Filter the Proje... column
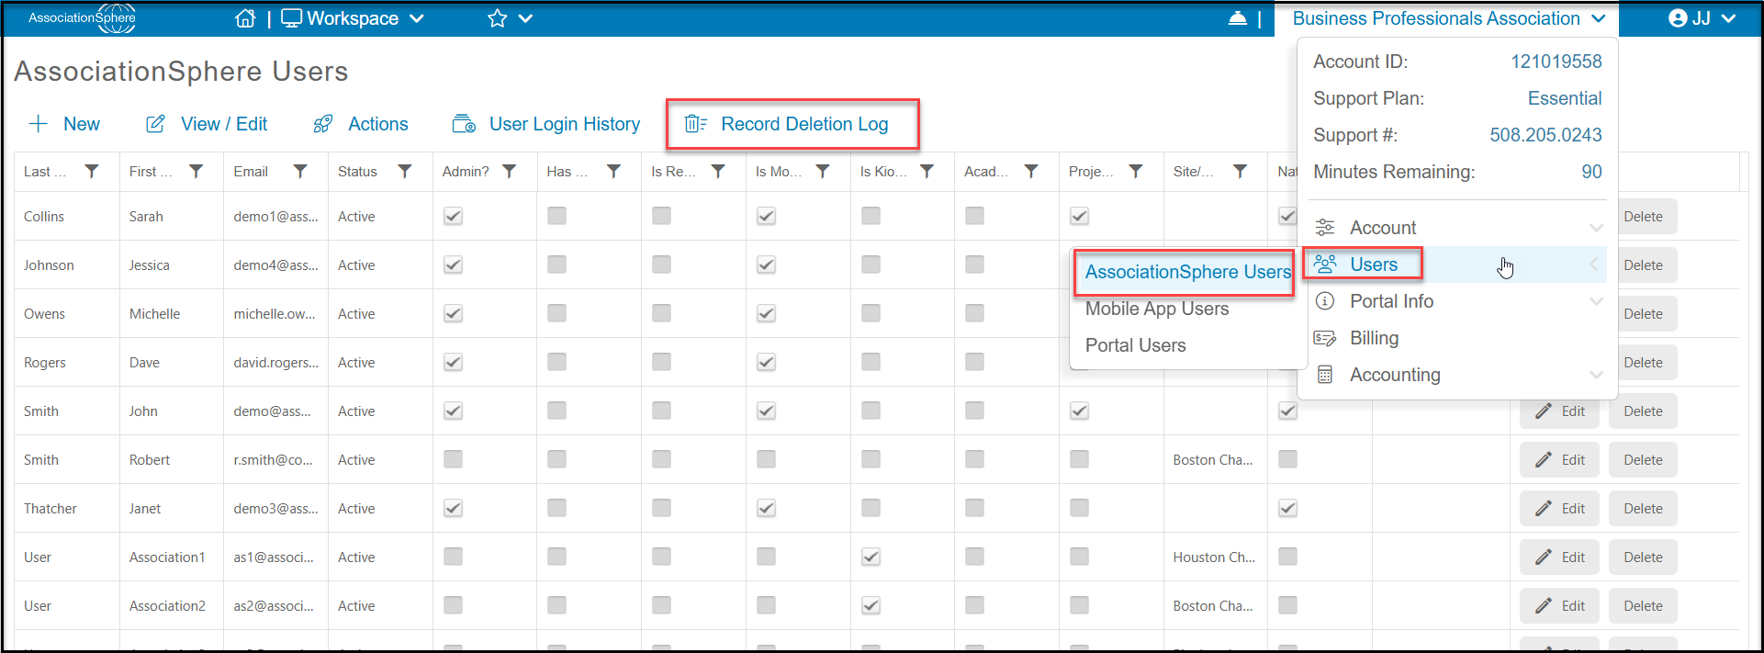This screenshot has width=1764, height=653. (1136, 171)
